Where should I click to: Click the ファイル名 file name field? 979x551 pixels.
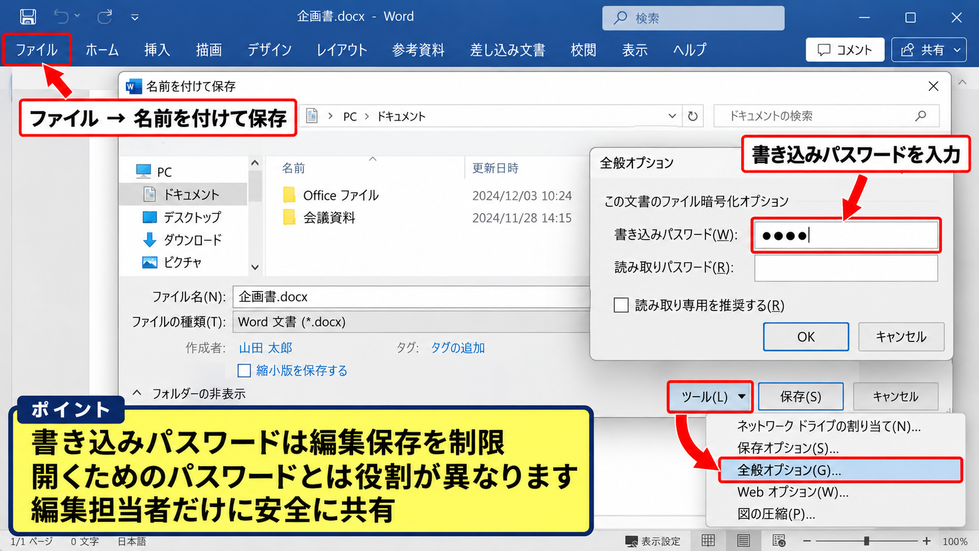tap(411, 297)
